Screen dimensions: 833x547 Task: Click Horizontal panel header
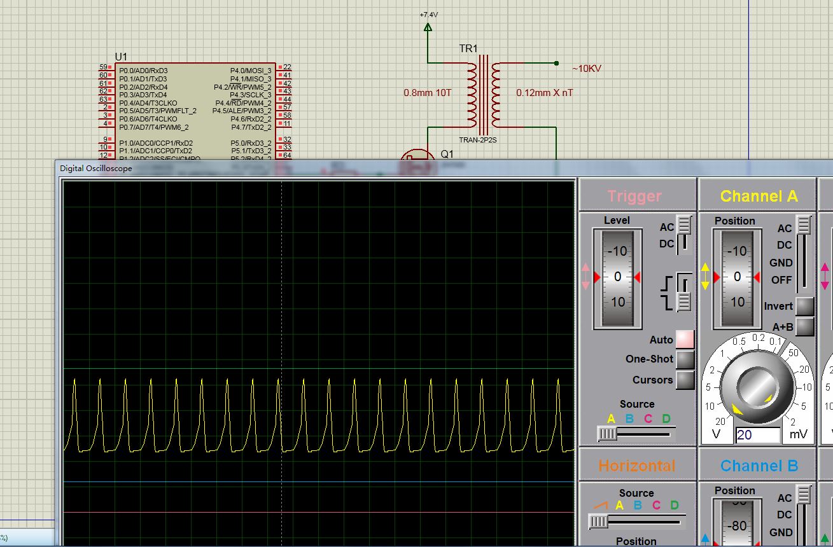point(637,466)
